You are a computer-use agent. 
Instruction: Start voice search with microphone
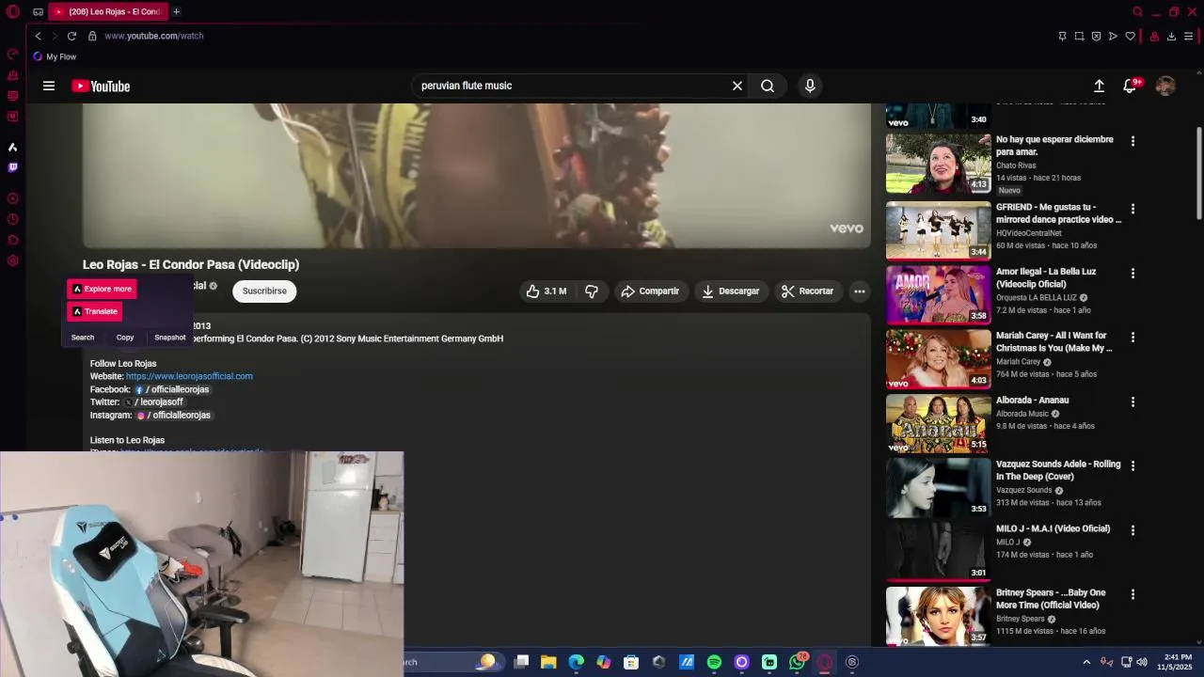pos(810,86)
